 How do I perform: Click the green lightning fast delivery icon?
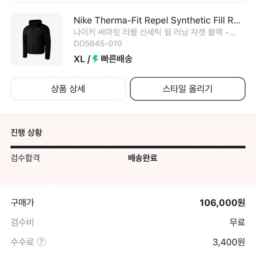[95, 59]
